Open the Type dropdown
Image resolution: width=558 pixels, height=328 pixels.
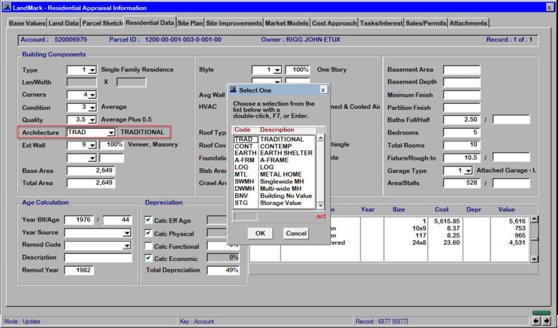(x=92, y=70)
